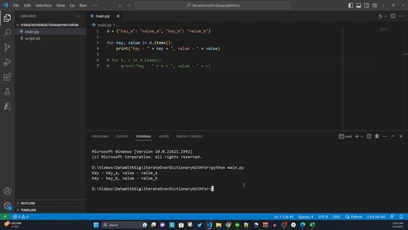Split the terminal panel

pos(369,136)
